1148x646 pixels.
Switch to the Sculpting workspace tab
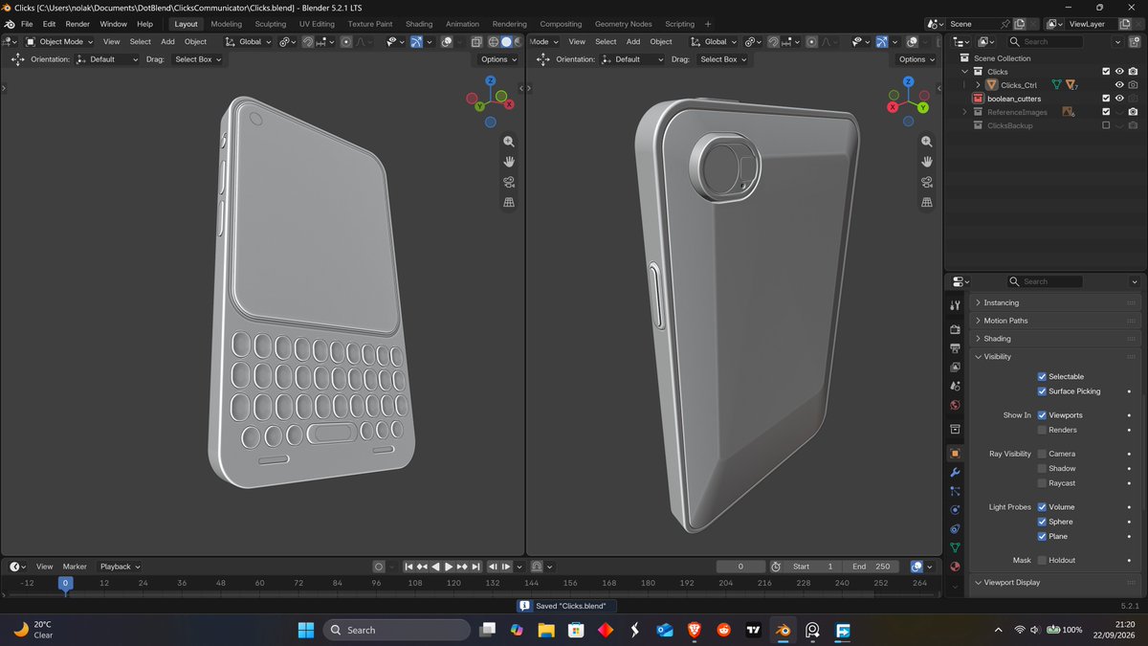(x=271, y=24)
